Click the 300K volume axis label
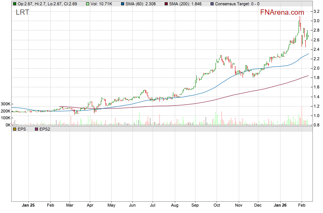Screen dimensions: 323x213 [5, 104]
